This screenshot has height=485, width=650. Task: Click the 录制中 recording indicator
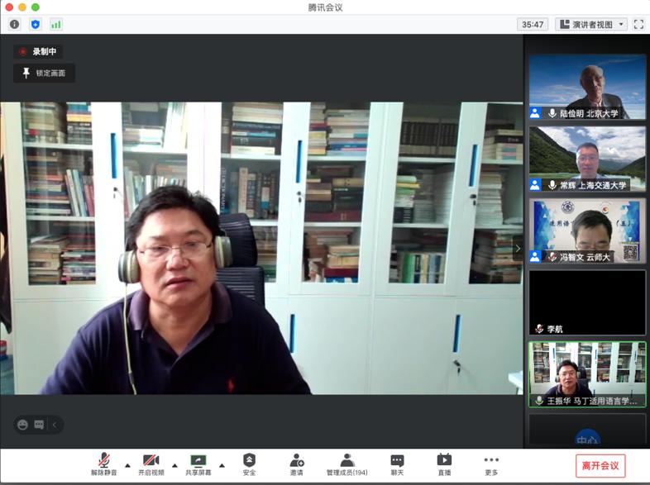click(x=38, y=51)
